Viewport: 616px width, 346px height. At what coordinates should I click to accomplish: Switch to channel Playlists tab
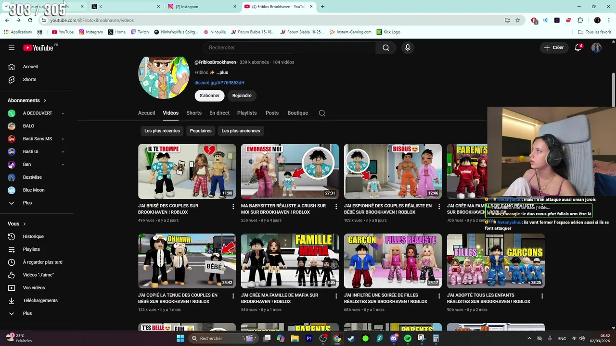click(247, 113)
